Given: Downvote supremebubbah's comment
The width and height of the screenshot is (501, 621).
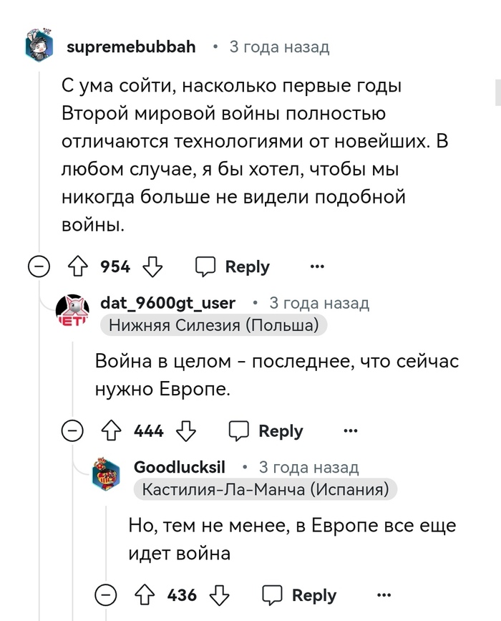Looking at the screenshot, I should [x=152, y=267].
